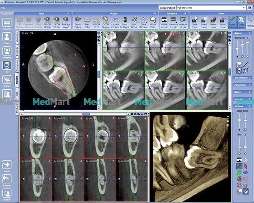Switch to the Panoramic vertical tab
This screenshot has width=254, height=203.
point(17,65)
